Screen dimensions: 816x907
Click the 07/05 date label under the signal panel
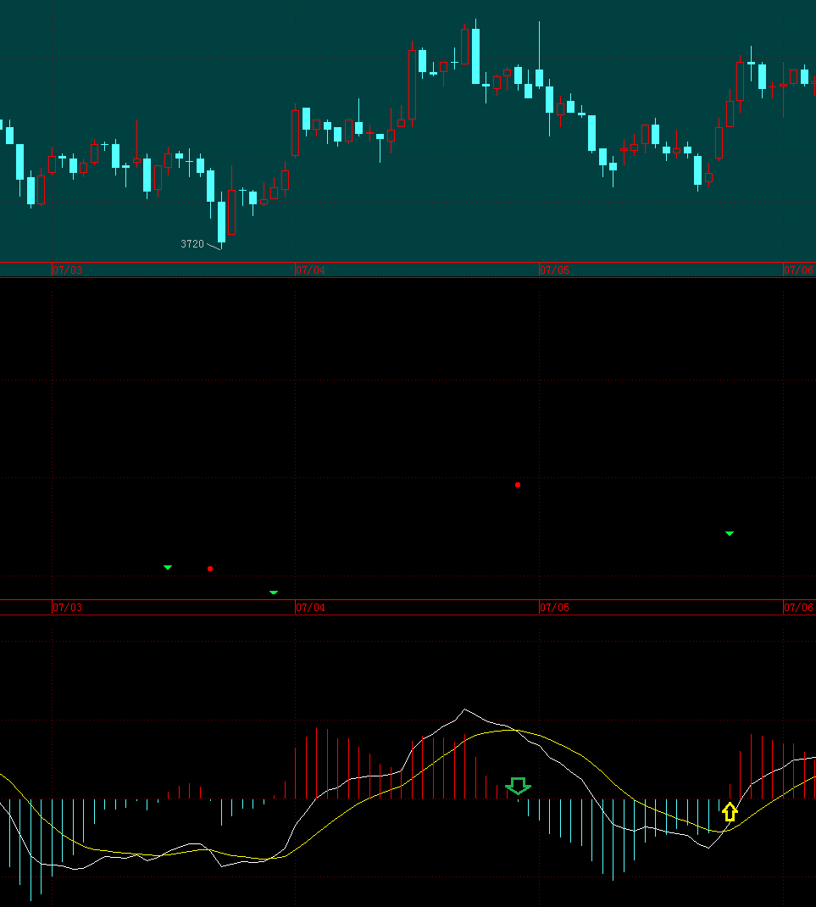tap(555, 608)
